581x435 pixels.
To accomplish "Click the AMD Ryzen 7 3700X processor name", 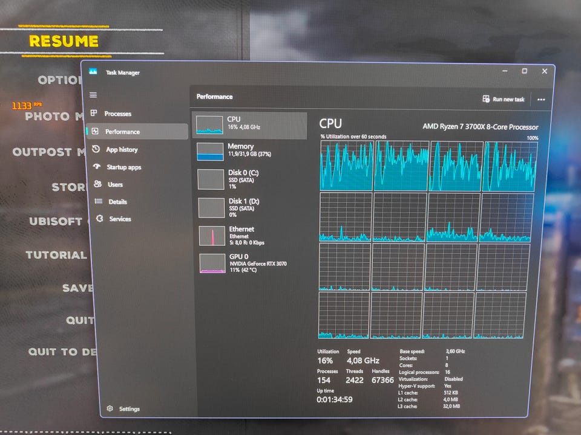I will point(480,126).
